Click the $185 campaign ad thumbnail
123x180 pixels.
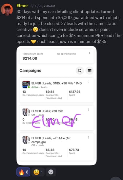point(26,84)
